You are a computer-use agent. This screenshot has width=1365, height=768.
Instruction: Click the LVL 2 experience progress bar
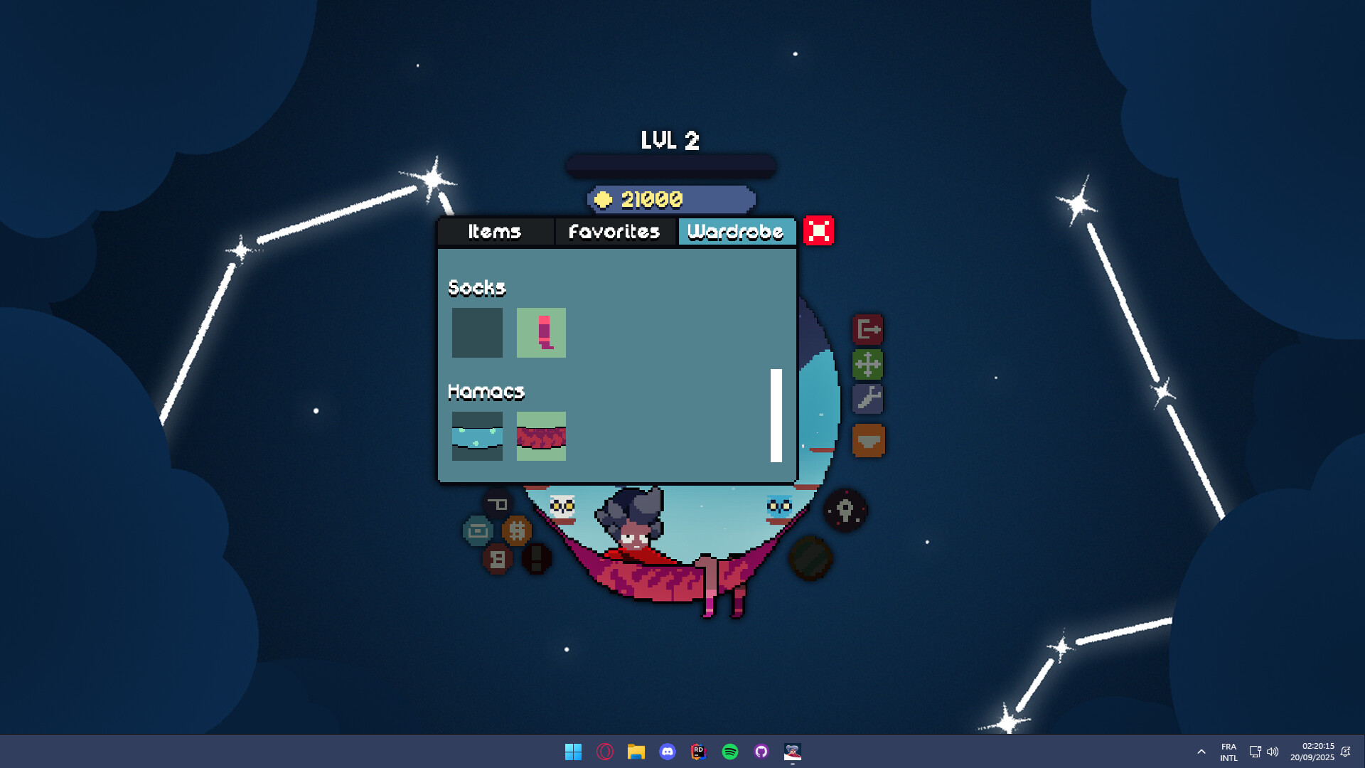point(669,164)
